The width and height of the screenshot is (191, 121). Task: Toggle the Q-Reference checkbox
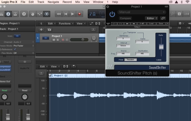tap(15, 49)
